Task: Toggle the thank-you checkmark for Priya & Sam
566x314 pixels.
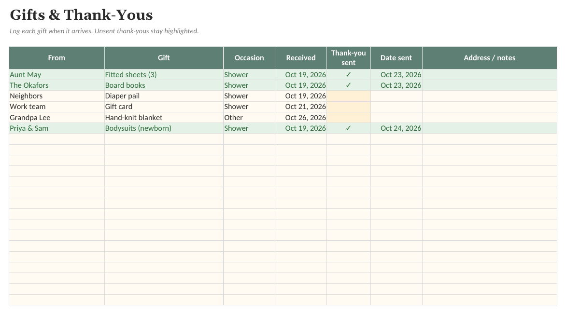Action: [348, 128]
